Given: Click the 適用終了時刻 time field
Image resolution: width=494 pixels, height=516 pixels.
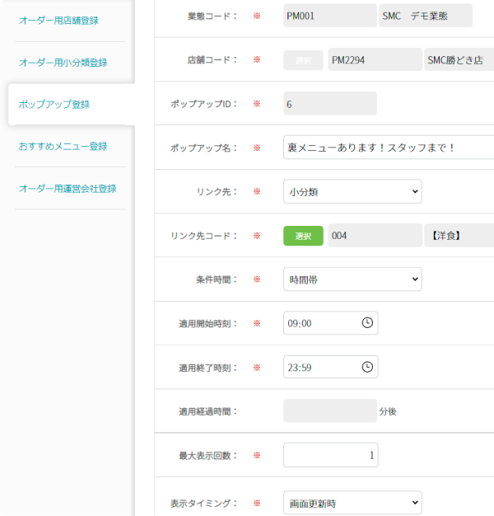Looking at the screenshot, I should 319,367.
